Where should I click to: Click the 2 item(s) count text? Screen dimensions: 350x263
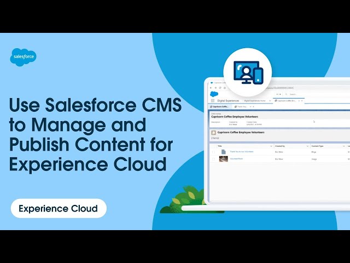tap(215, 138)
